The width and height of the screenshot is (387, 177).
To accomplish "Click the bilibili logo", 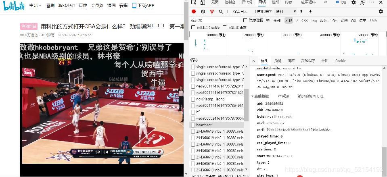I will click(14, 5).
